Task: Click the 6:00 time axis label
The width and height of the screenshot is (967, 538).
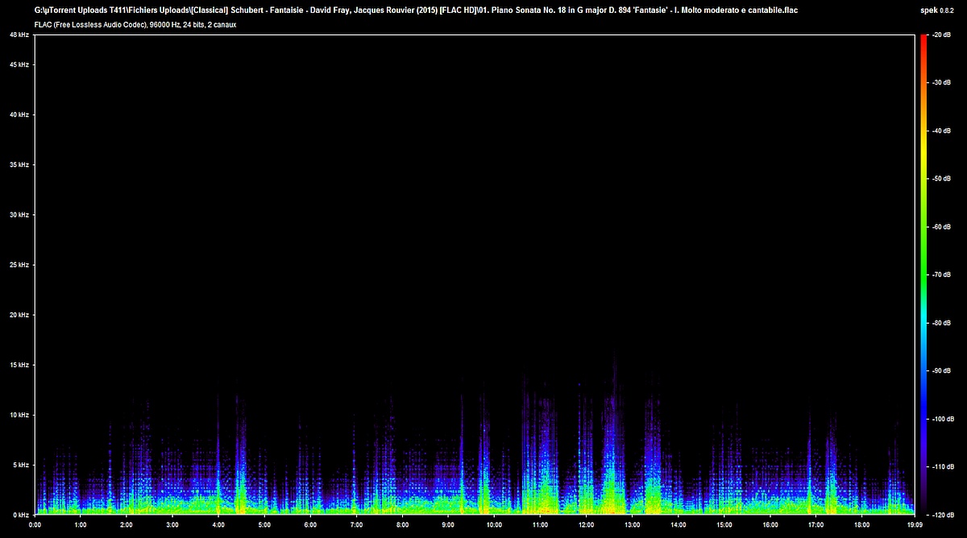Action: coord(310,525)
